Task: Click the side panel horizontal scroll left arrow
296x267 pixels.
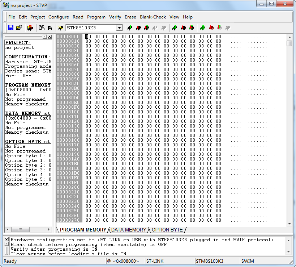Action: 8,230
